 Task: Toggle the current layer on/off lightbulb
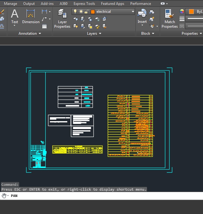pyautogui.click(x=75, y=12)
